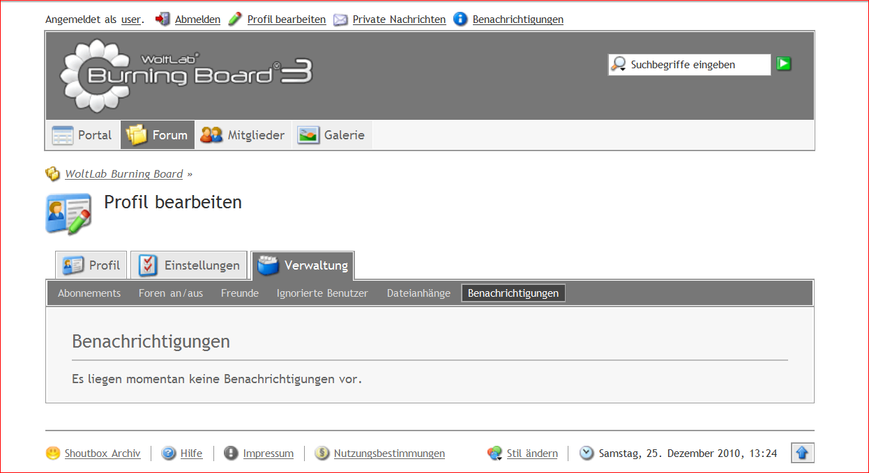Click the Hilfe question mark icon
869x473 pixels.
pos(169,453)
